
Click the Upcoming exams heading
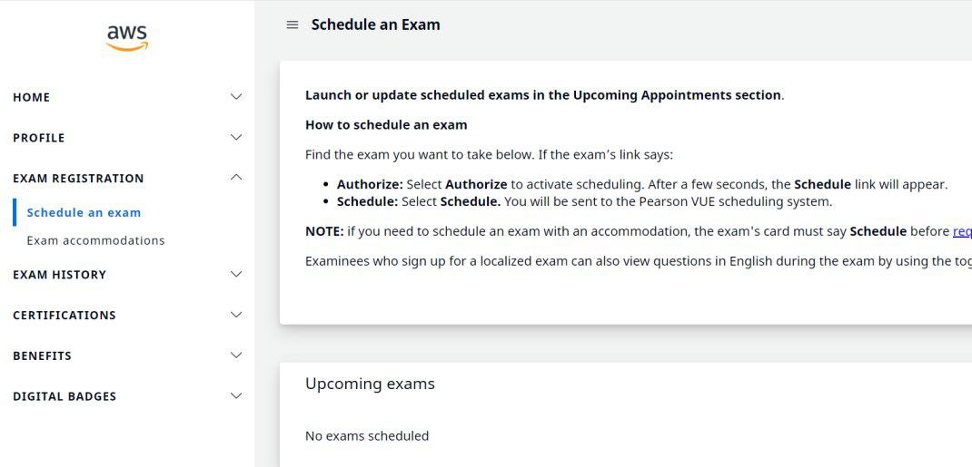[370, 384]
